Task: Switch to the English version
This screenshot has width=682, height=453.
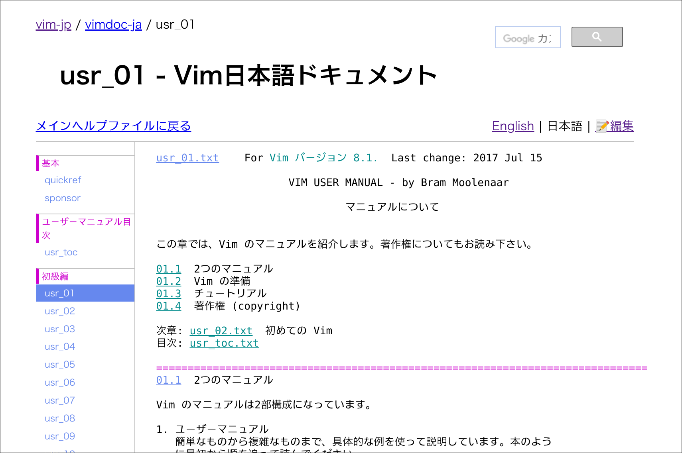Action: tap(513, 126)
